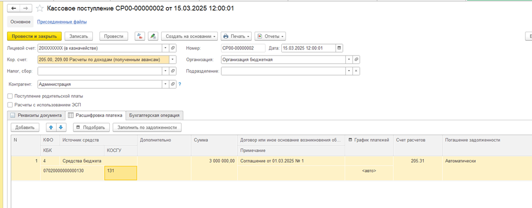Show Дт/Кт postings icon
The image size is (532, 208).
point(140,36)
